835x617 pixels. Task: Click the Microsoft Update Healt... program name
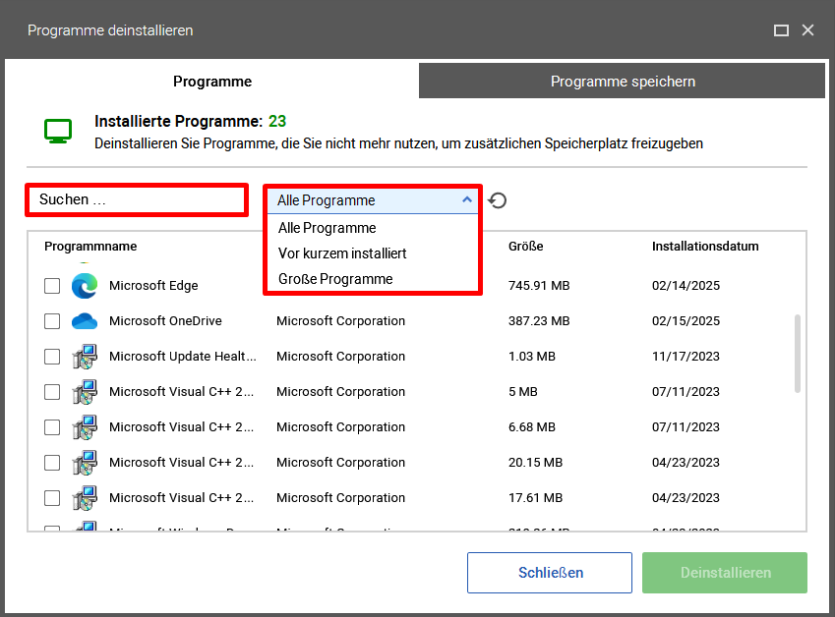[x=183, y=357]
